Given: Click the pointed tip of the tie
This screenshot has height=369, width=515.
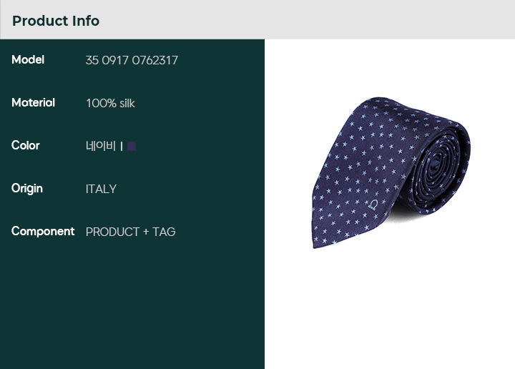Looking at the screenshot, I should [316, 241].
